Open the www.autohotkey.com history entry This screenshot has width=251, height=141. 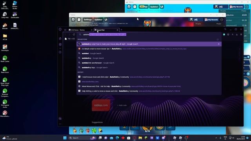(x=149, y=81)
